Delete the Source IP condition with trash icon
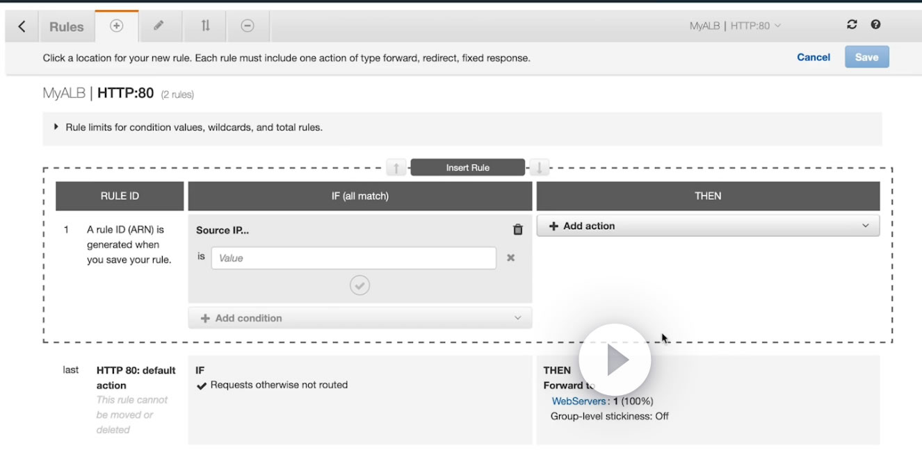Image resolution: width=922 pixels, height=466 pixels. pos(517,230)
